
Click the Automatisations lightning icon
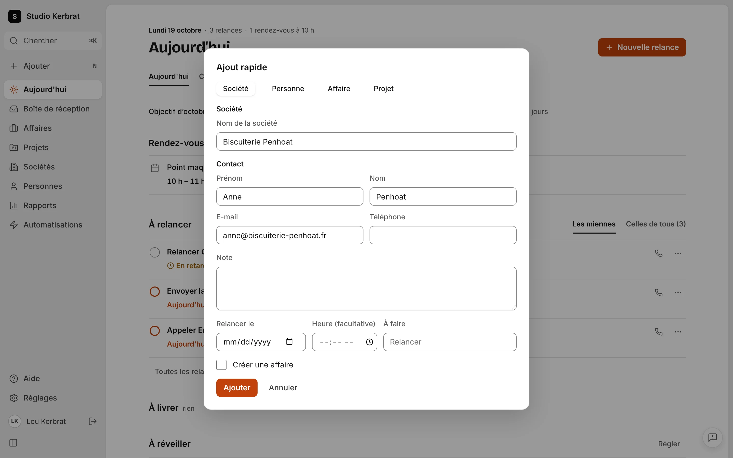click(x=14, y=225)
